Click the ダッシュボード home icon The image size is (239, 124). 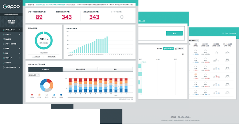click(4, 30)
